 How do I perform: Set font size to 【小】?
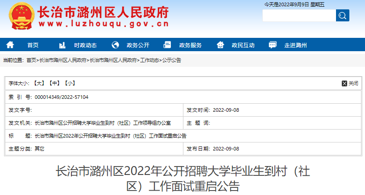coord(70,83)
